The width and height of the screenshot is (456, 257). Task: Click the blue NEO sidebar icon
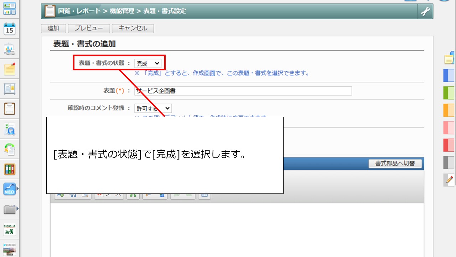tap(10, 189)
